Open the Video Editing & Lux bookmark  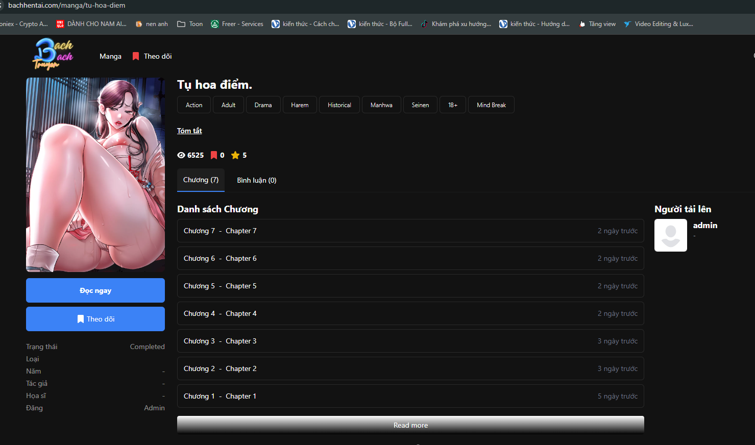pos(659,24)
